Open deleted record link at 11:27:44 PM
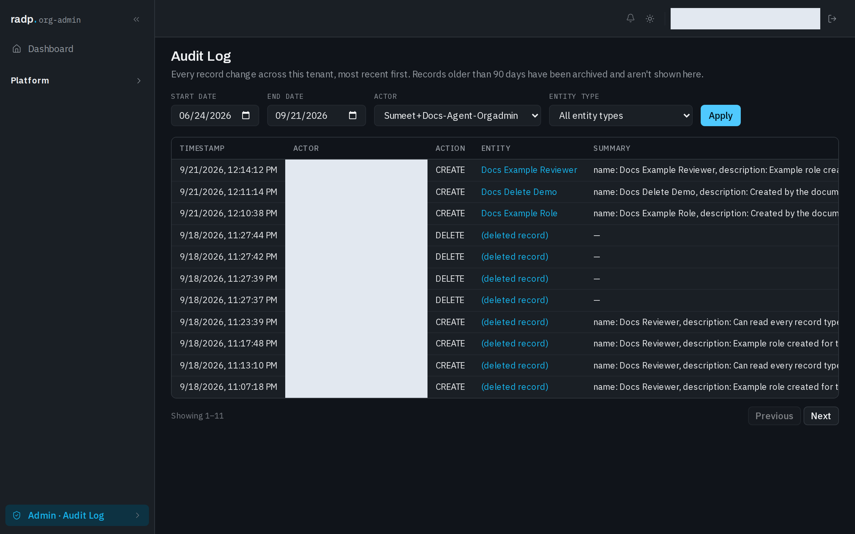Screen dimensions: 855x534 pyautogui.click(x=514, y=235)
